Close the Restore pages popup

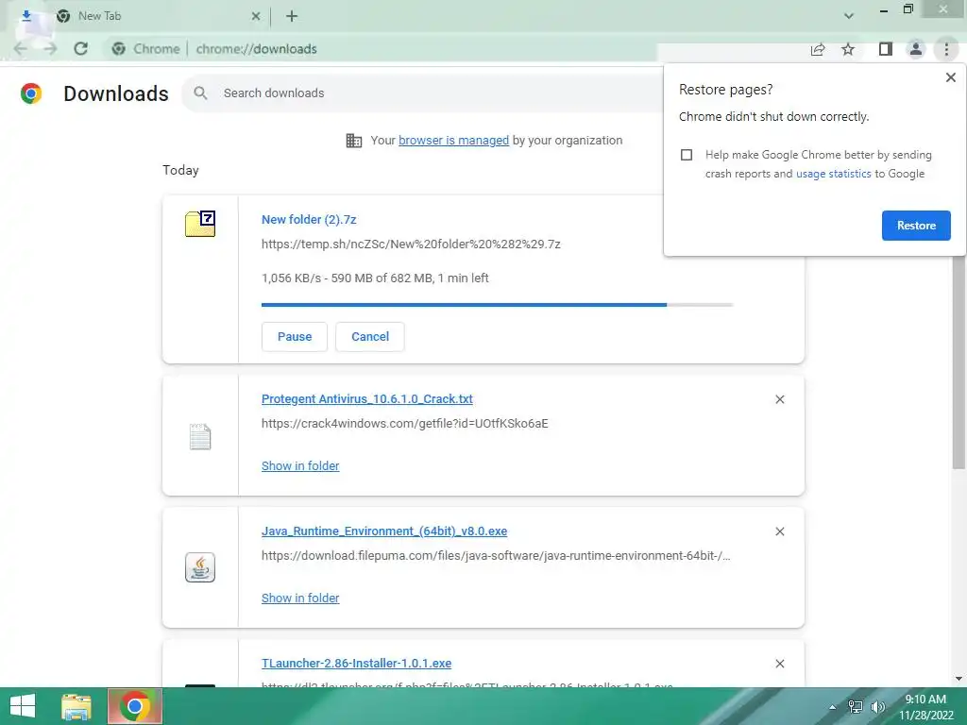click(x=950, y=77)
